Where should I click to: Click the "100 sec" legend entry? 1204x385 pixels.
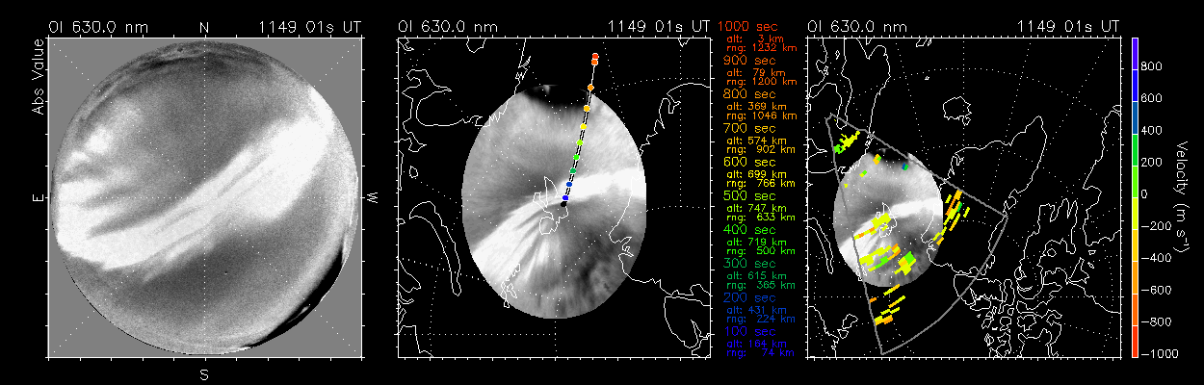(749, 333)
